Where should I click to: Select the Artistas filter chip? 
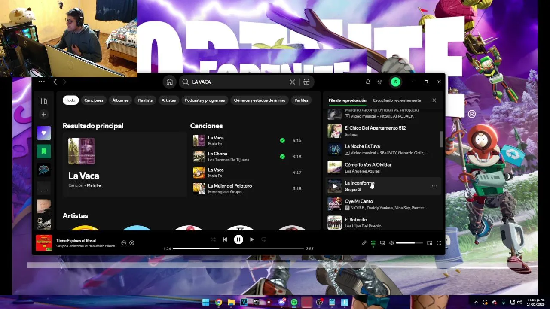169,100
